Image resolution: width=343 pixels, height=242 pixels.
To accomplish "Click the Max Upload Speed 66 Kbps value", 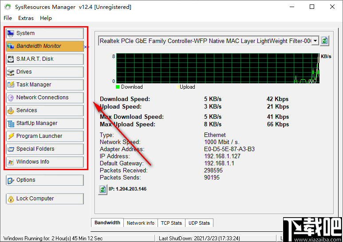I will 278,124.
